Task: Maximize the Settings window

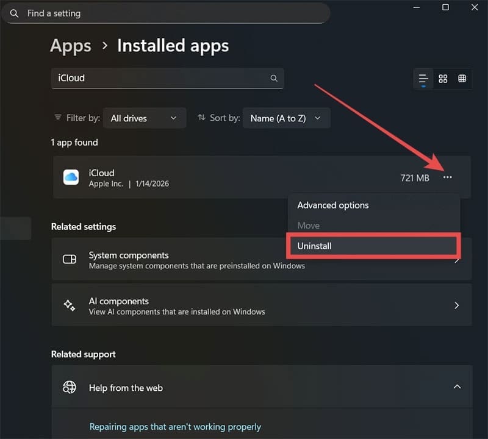Action: click(446, 7)
